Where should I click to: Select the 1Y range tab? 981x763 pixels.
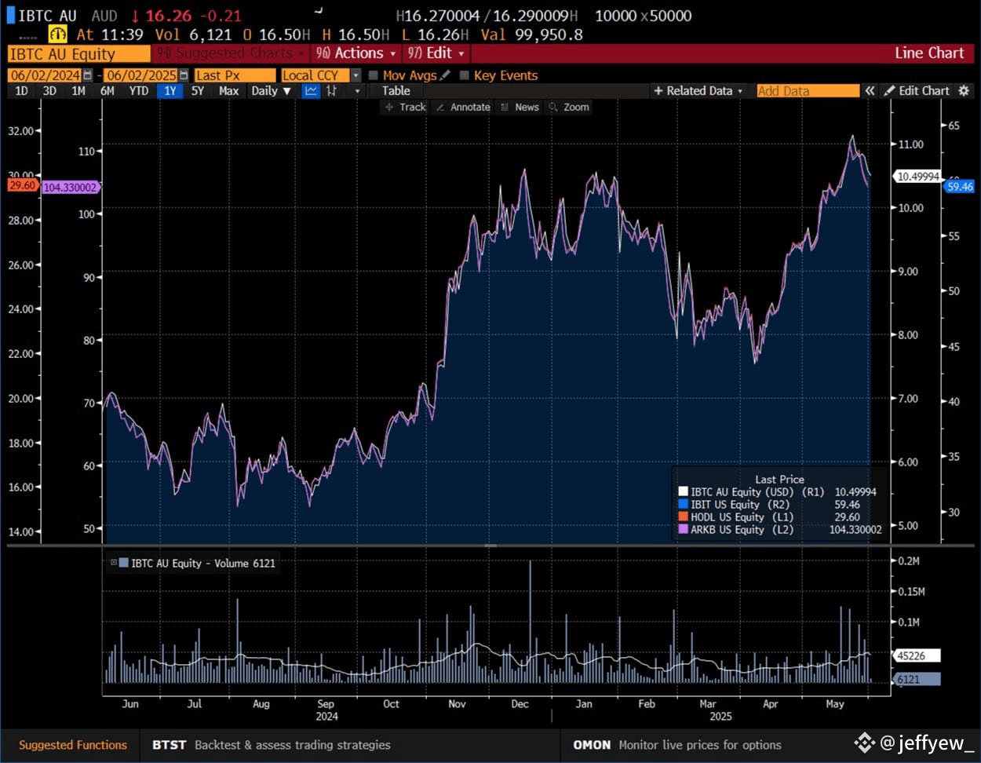tap(170, 91)
